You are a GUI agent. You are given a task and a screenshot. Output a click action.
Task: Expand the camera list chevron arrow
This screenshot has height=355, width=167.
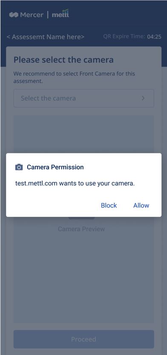(x=143, y=98)
